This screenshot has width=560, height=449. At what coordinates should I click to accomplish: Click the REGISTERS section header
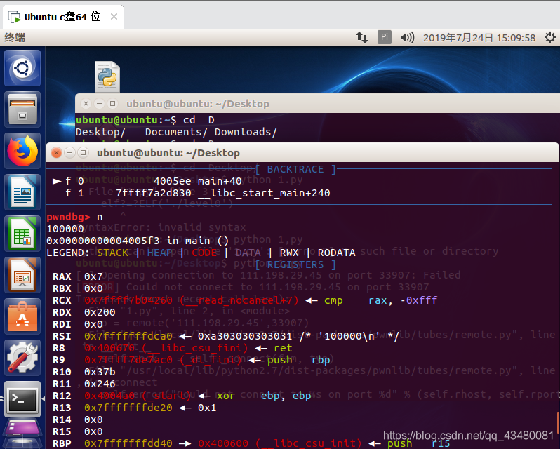pos(295,264)
